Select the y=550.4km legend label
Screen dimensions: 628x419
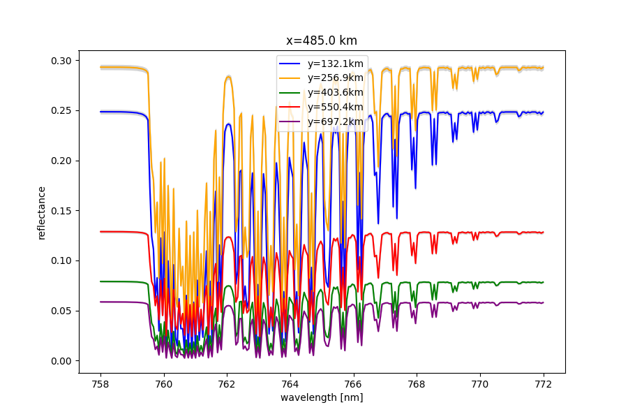(x=335, y=107)
